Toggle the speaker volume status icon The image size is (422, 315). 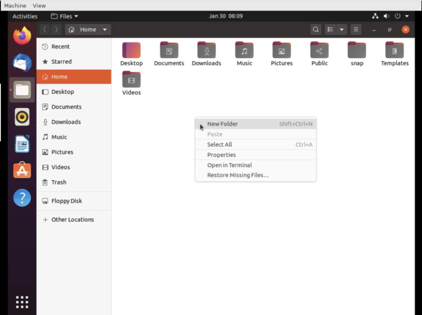pyautogui.click(x=386, y=16)
